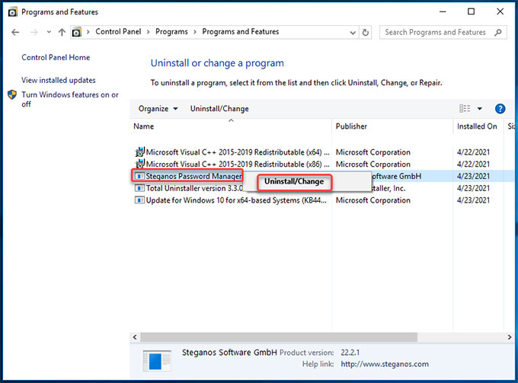Click Uninstall/Change in the toolbar
The image size is (518, 383).
click(219, 109)
